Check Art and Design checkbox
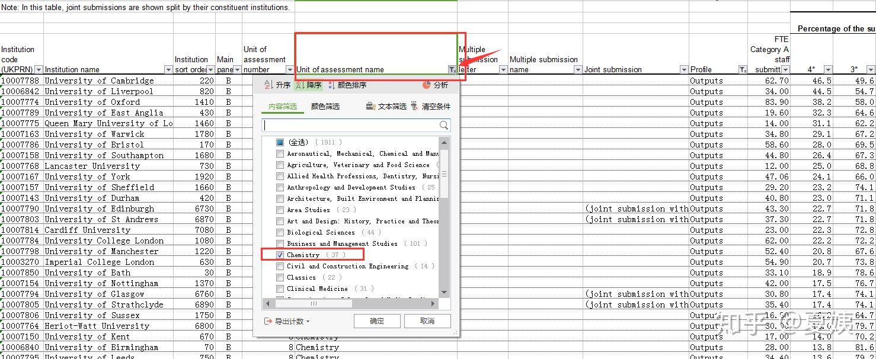The height and width of the screenshot is (359, 876). [x=280, y=222]
